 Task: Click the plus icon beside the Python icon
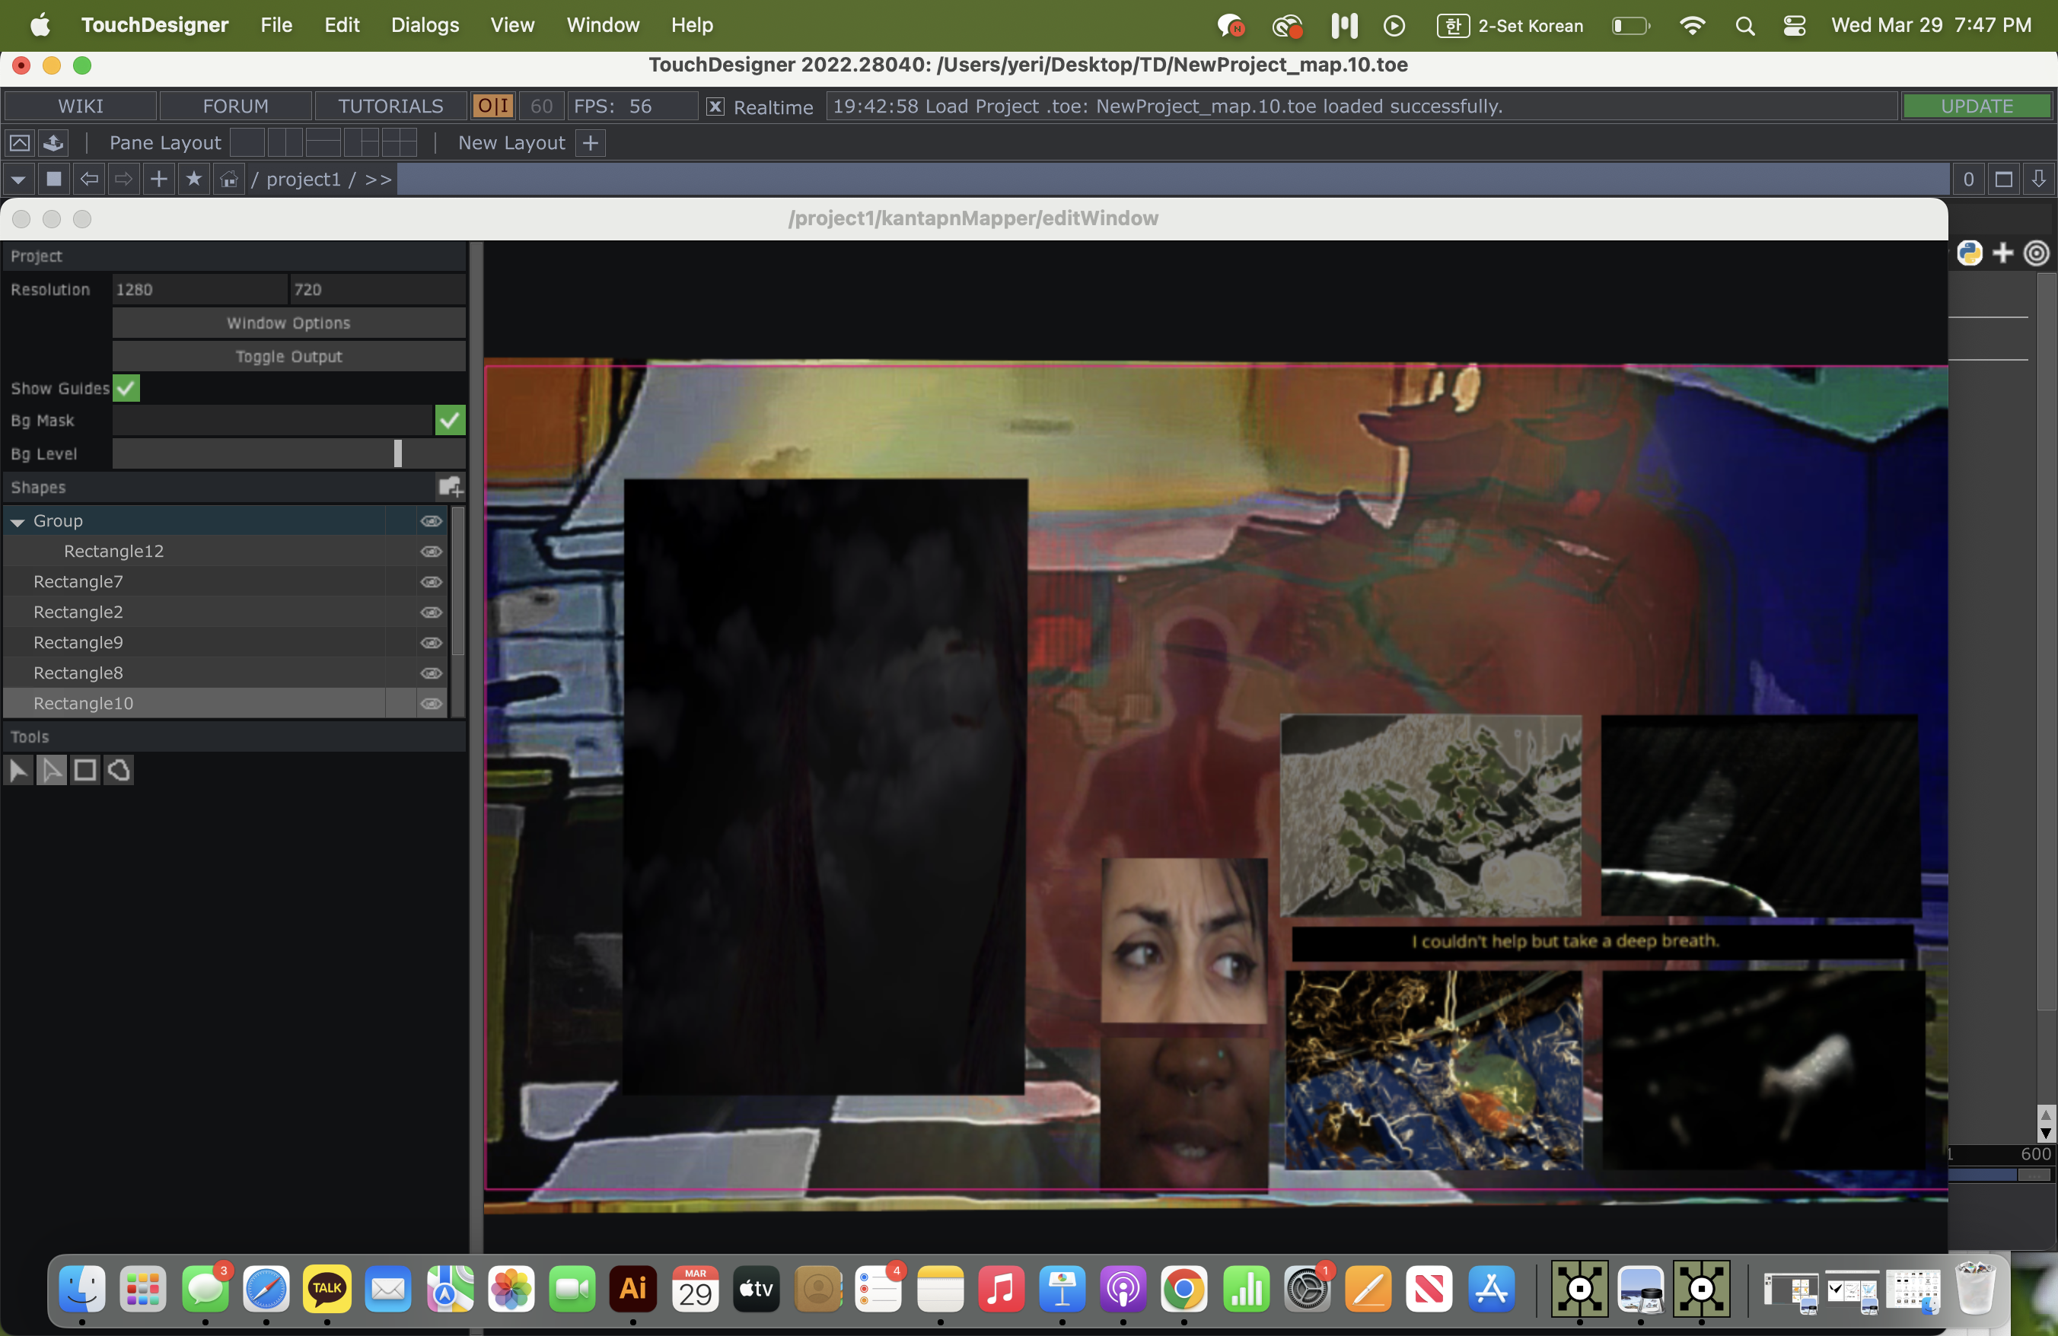point(2002,253)
